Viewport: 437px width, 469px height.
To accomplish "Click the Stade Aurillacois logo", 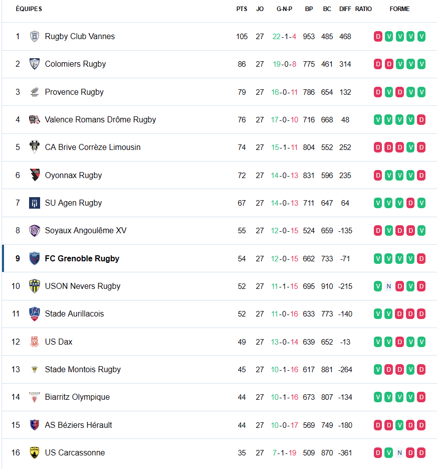I will 34,314.
